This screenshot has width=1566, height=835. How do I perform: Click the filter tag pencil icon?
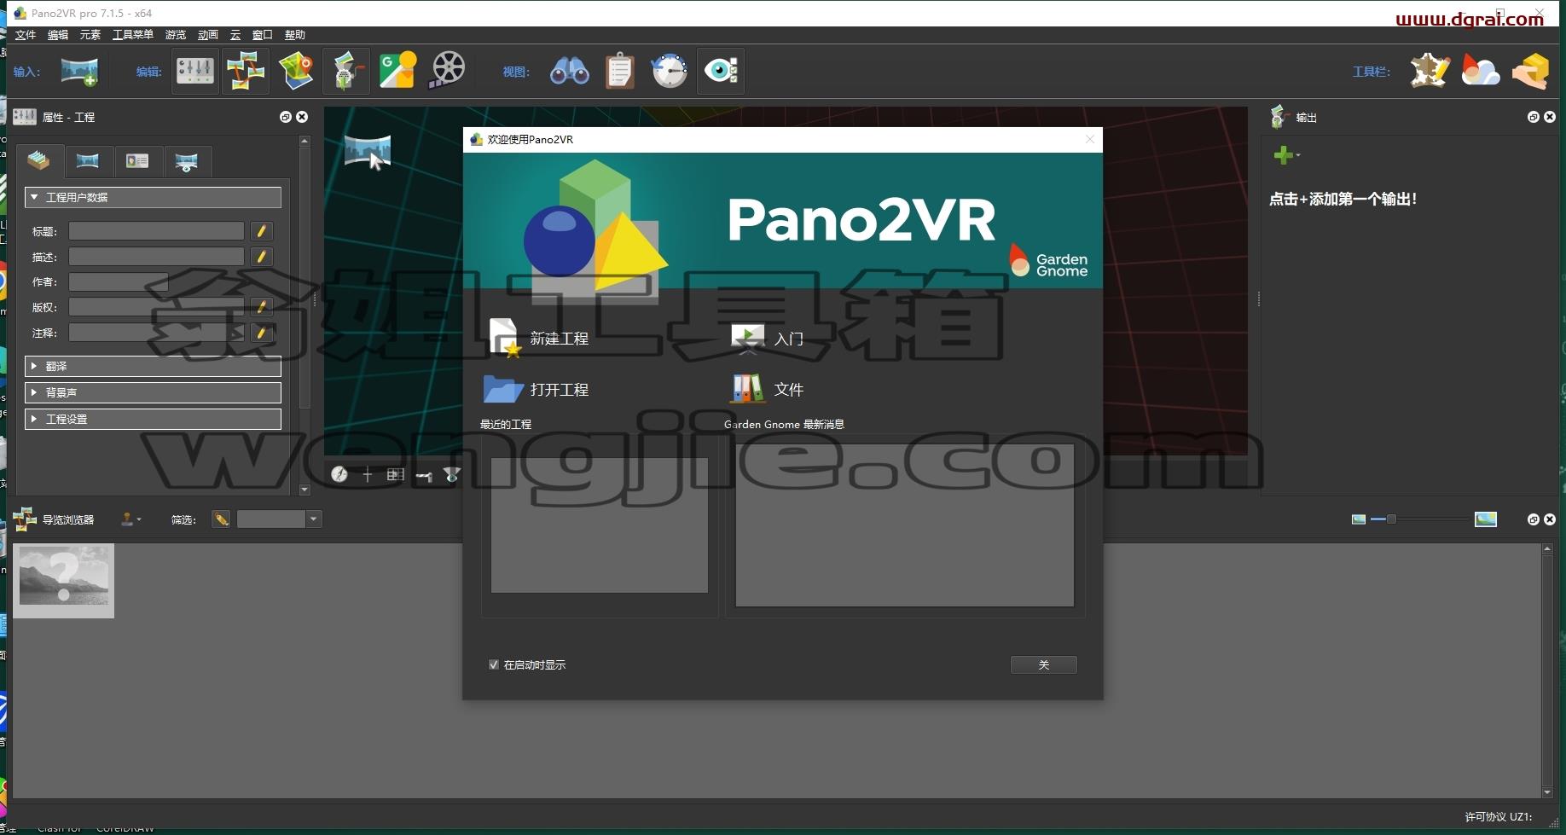221,519
